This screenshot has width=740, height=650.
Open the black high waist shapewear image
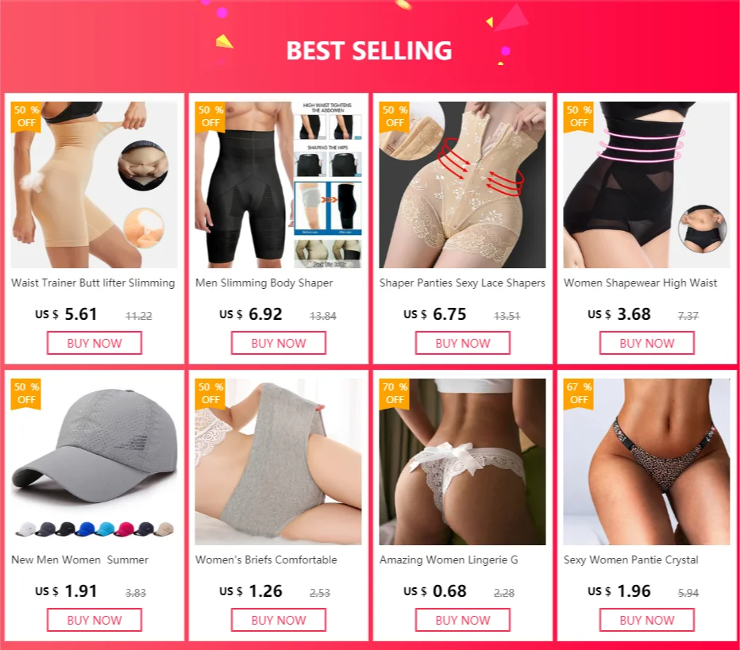(x=647, y=185)
